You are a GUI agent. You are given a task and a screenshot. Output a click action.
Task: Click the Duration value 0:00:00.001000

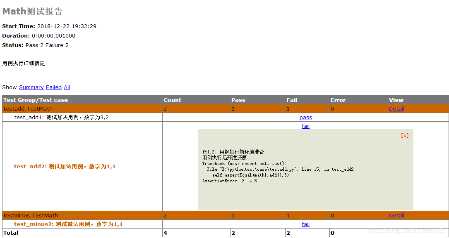[53, 35]
